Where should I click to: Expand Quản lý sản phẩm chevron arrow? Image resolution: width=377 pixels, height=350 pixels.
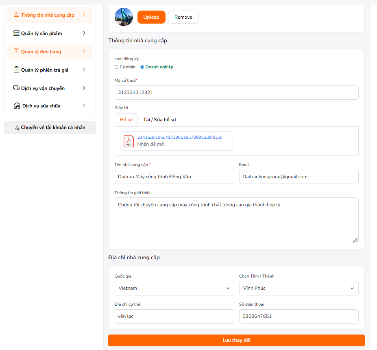(84, 33)
